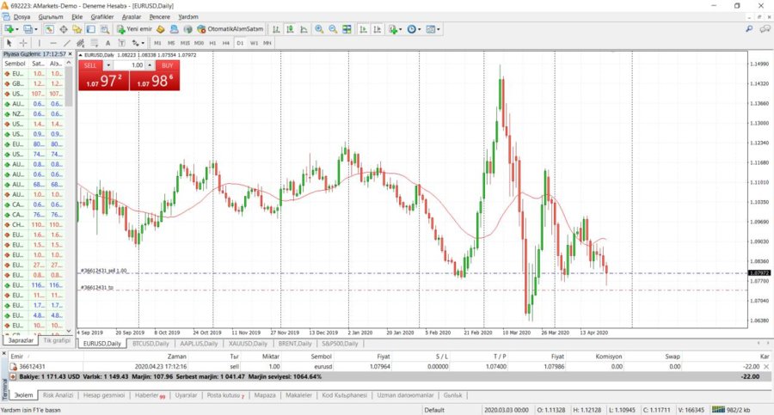The image size is (774, 415).
Task: Zoom in on the chart
Action: [319, 29]
